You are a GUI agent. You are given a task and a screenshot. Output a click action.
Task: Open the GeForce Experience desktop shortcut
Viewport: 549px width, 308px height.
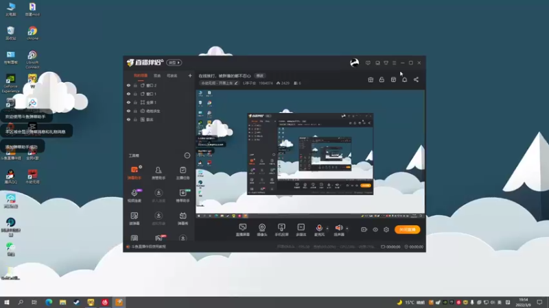(10, 84)
